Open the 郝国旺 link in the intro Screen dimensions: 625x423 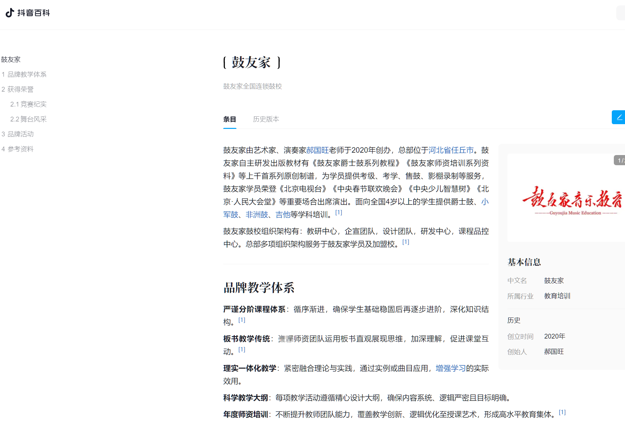pos(317,150)
